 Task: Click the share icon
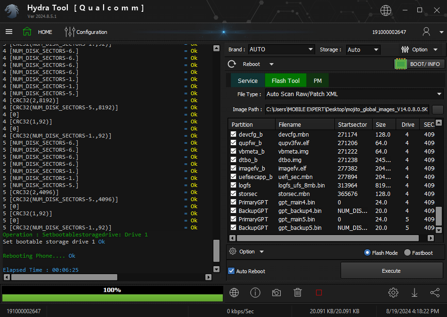(x=435, y=293)
